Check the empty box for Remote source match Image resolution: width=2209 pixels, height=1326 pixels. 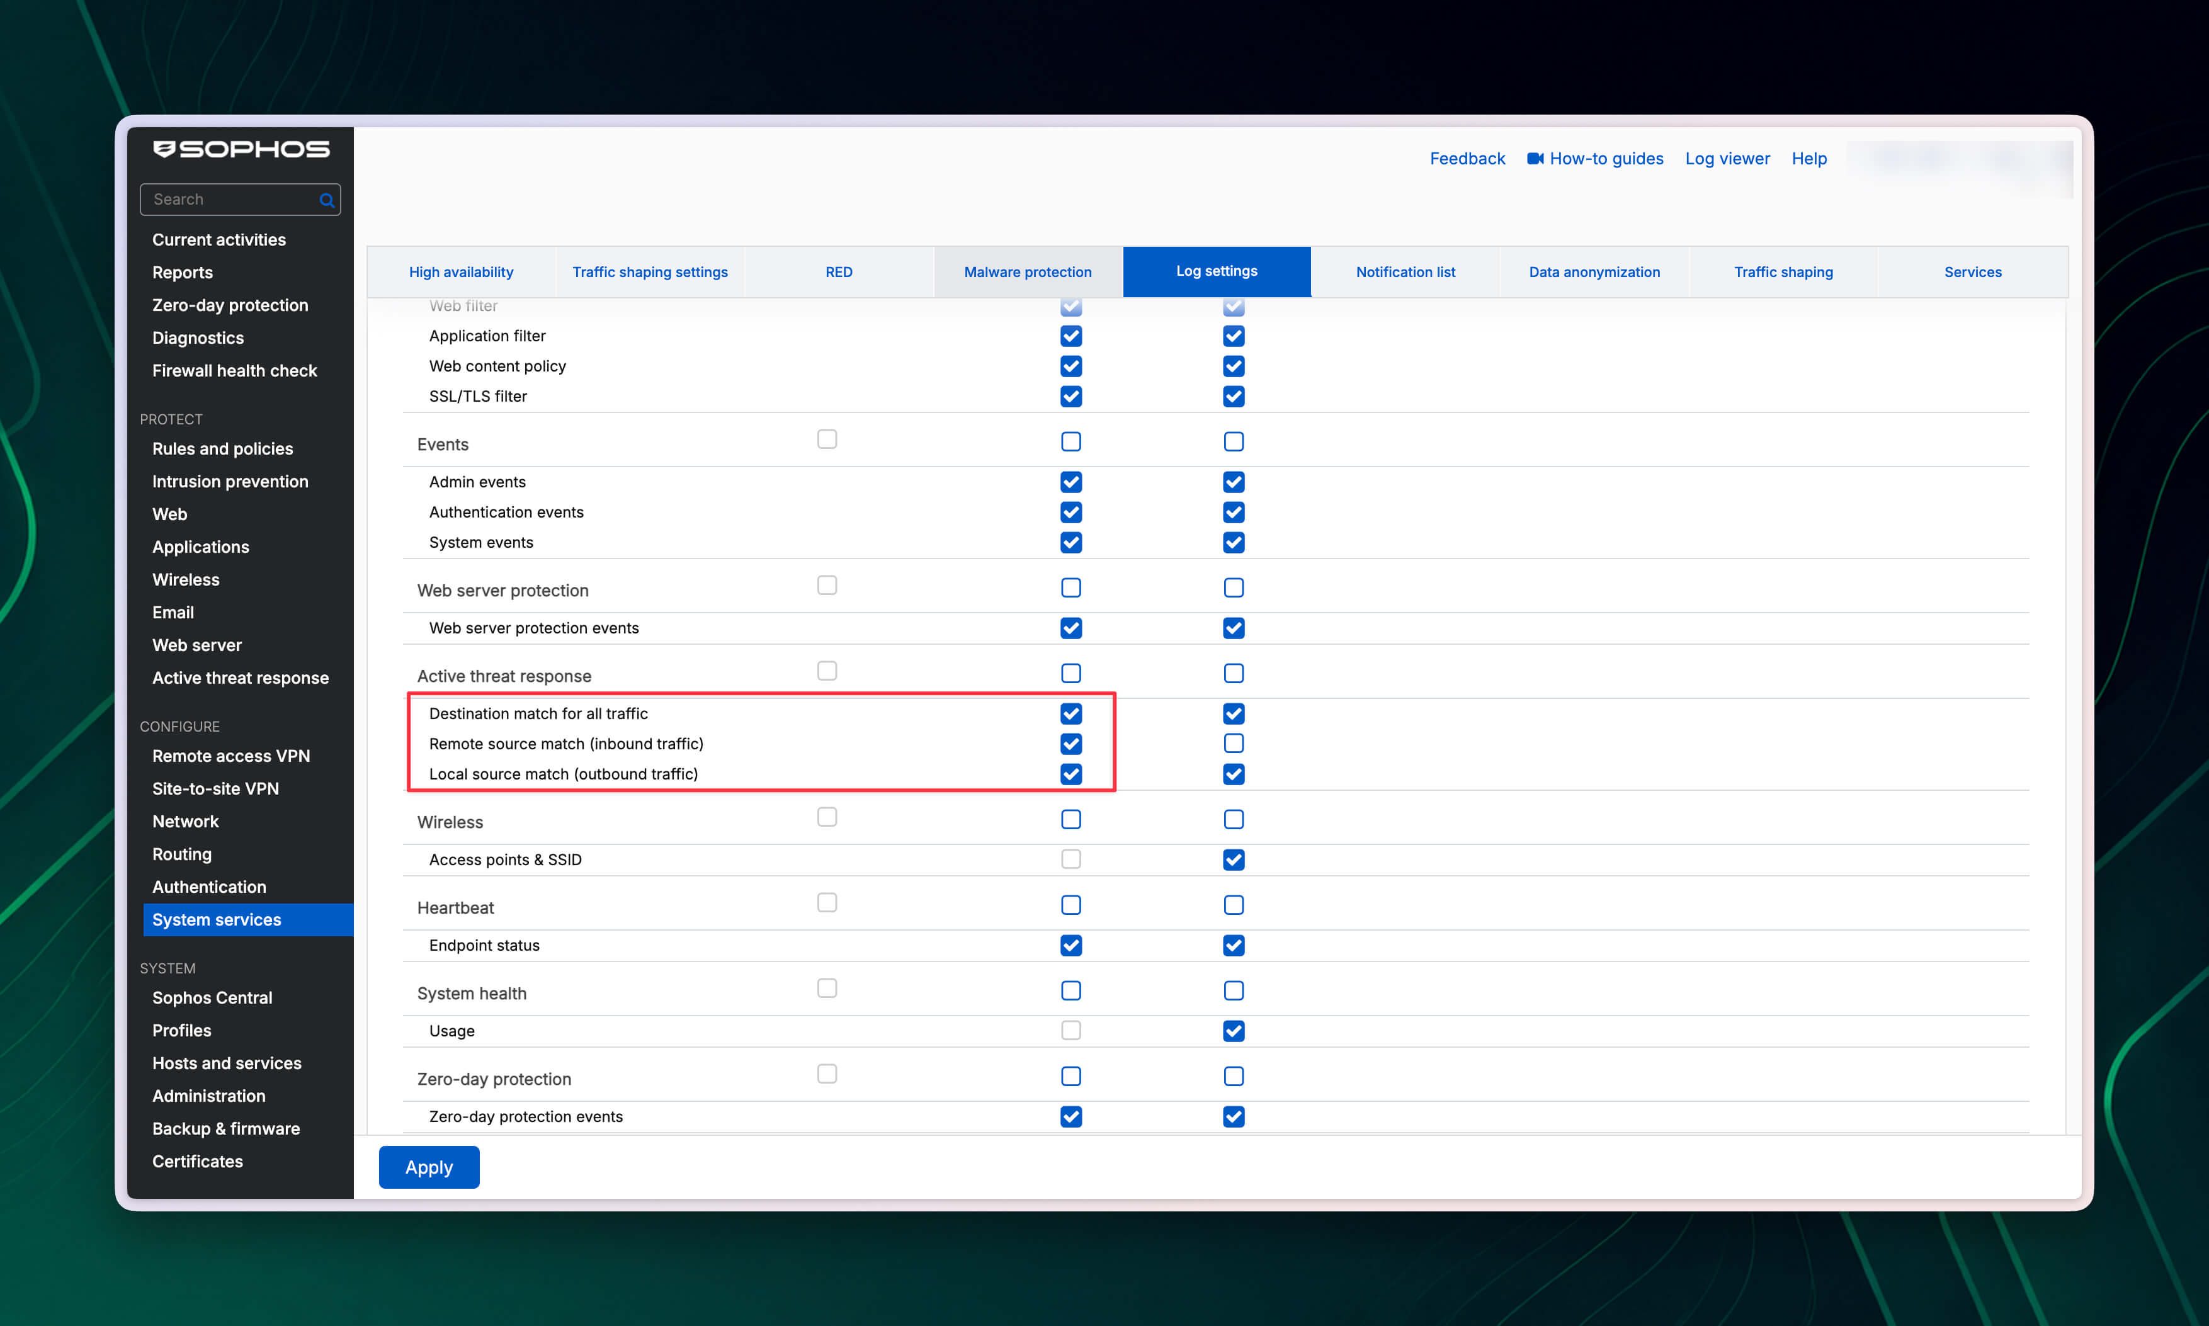[x=1234, y=744]
